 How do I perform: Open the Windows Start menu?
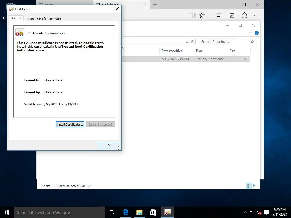pos(7,212)
